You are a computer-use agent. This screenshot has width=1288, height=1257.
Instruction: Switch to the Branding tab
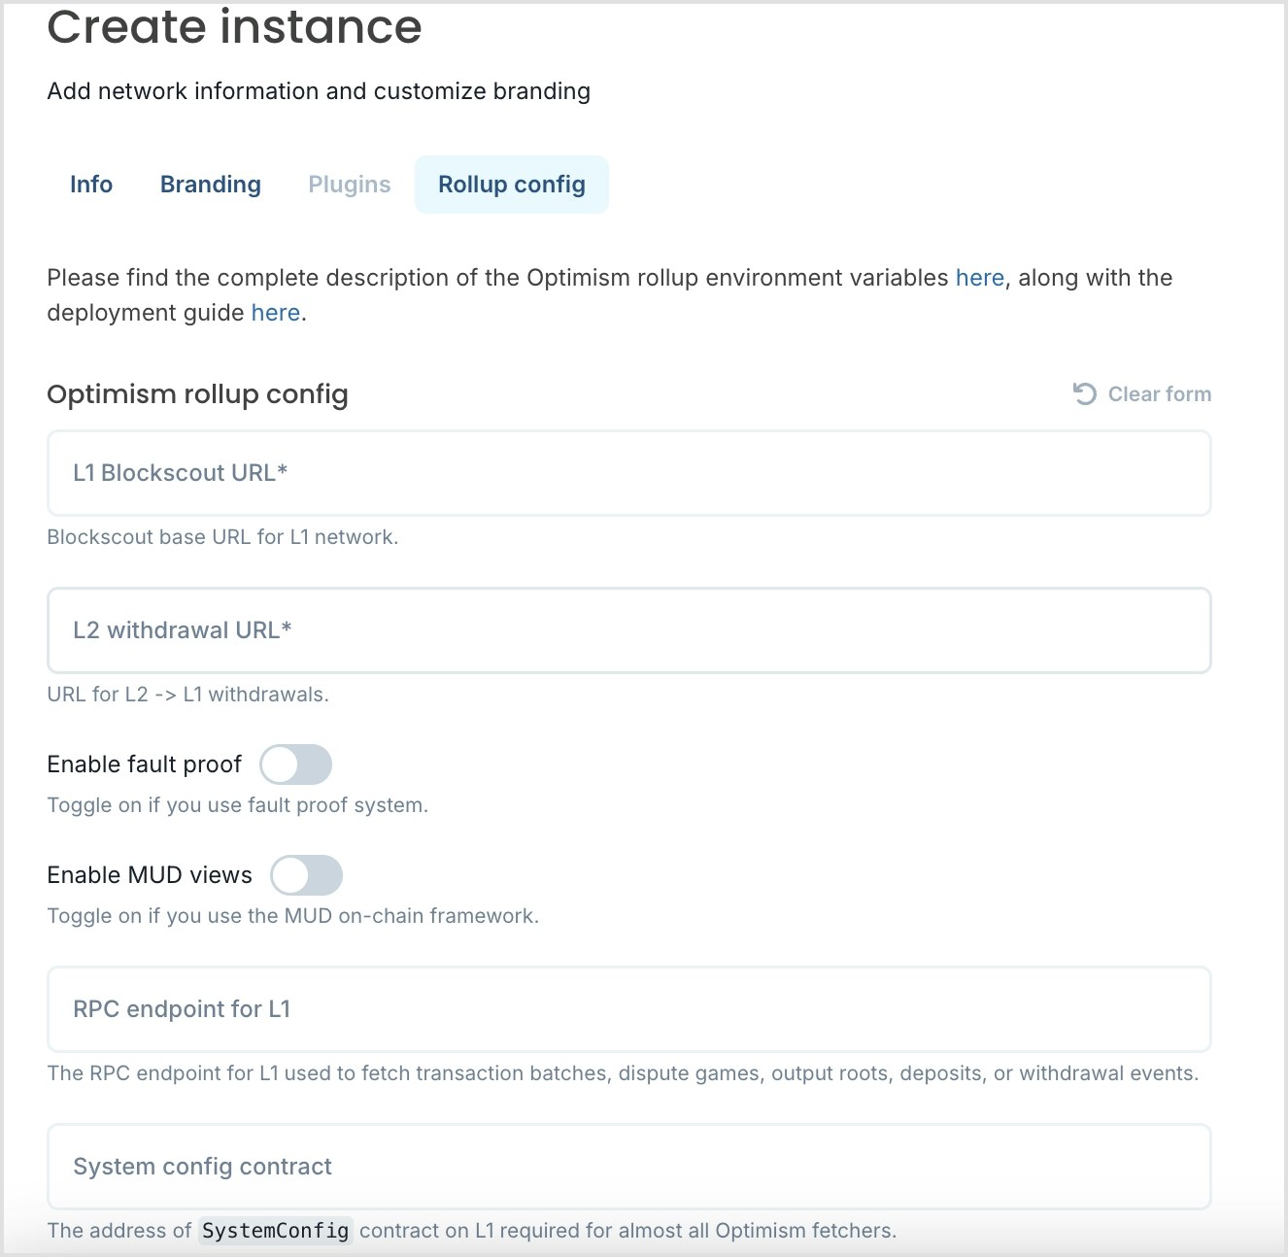[211, 185]
